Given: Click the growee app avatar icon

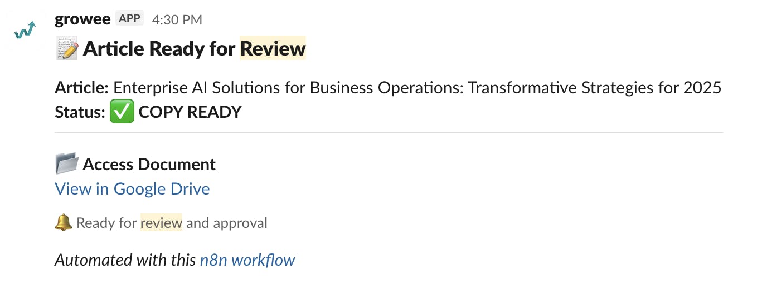Looking at the screenshot, I should point(25,31).
